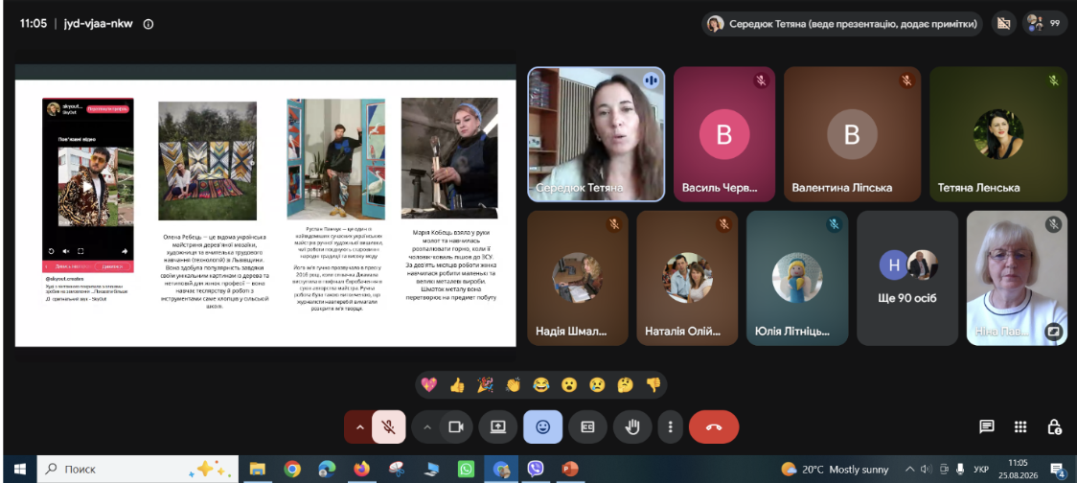Open Viber from the taskbar

point(536,469)
